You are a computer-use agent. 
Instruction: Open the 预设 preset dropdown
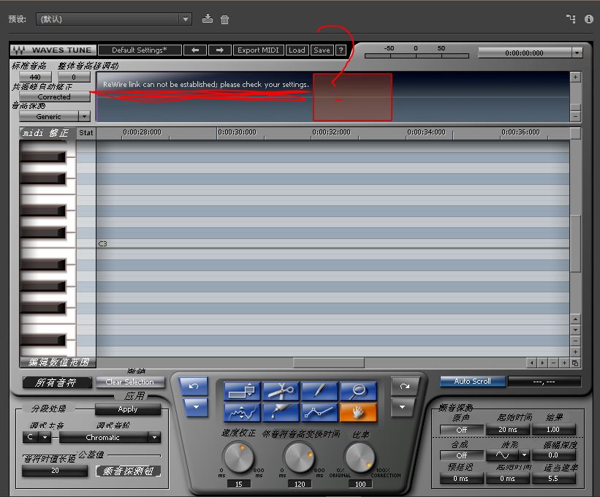114,19
